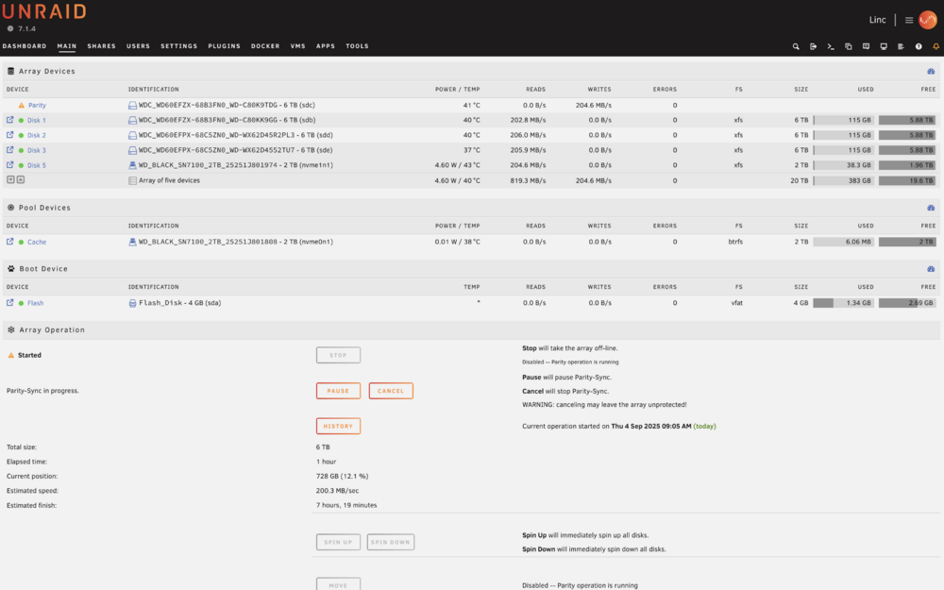Click the Boot Device dashboard gauge icon
The image size is (944, 590).
pyautogui.click(x=931, y=269)
